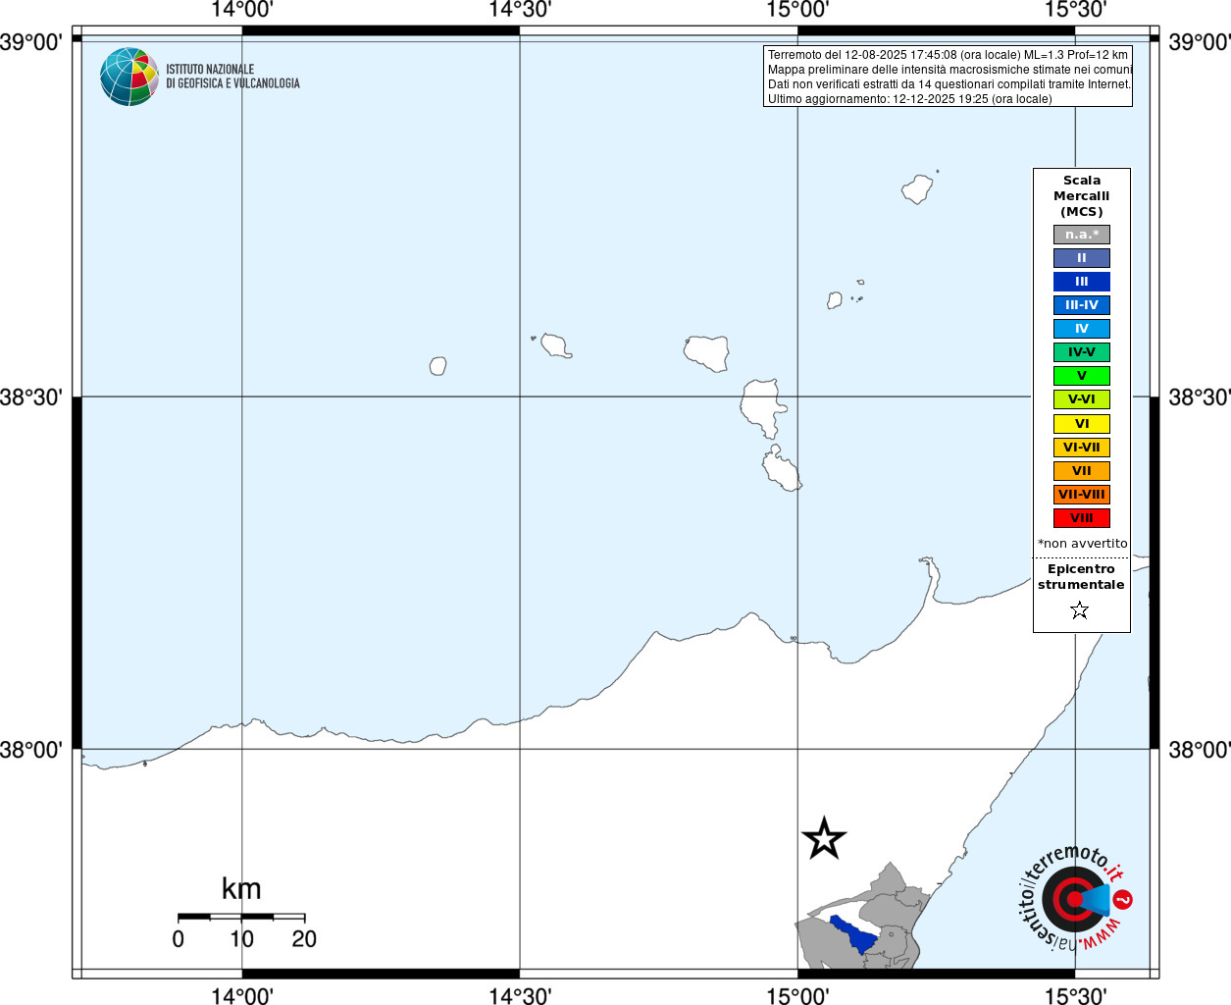Click the 38°30' latitude label on left
This screenshot has width=1231, height=1005.
click(x=31, y=397)
